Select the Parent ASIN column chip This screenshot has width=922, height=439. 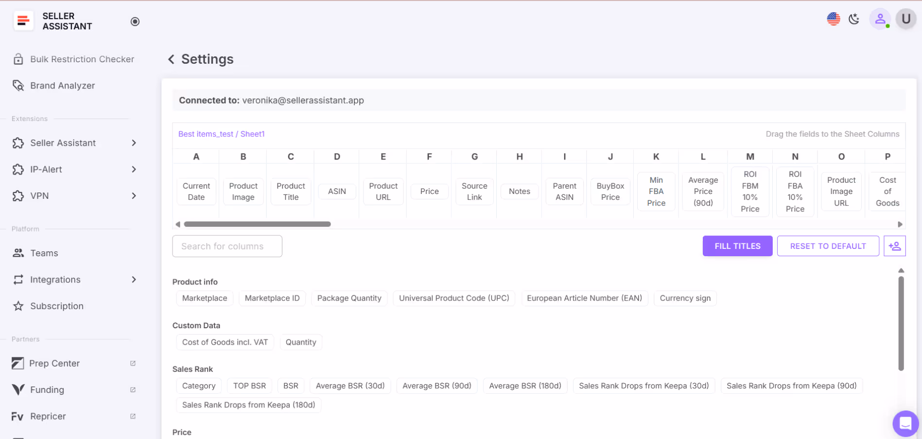[564, 192]
